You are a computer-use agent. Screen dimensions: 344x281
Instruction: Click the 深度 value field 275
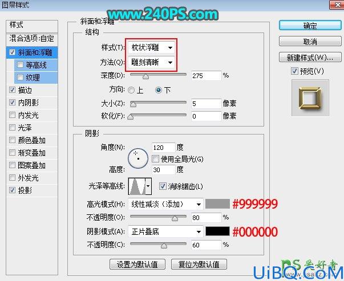(x=206, y=76)
